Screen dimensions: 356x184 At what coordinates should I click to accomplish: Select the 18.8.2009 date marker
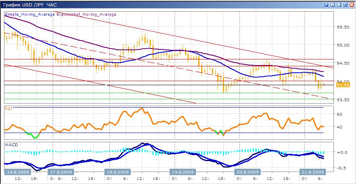tap(117, 172)
